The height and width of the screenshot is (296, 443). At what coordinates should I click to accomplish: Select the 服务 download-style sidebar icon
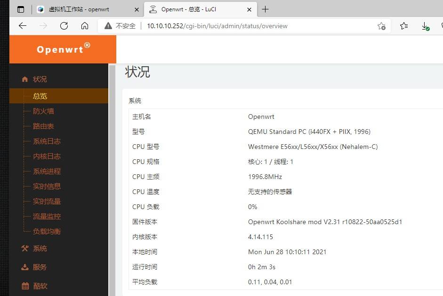point(26,267)
